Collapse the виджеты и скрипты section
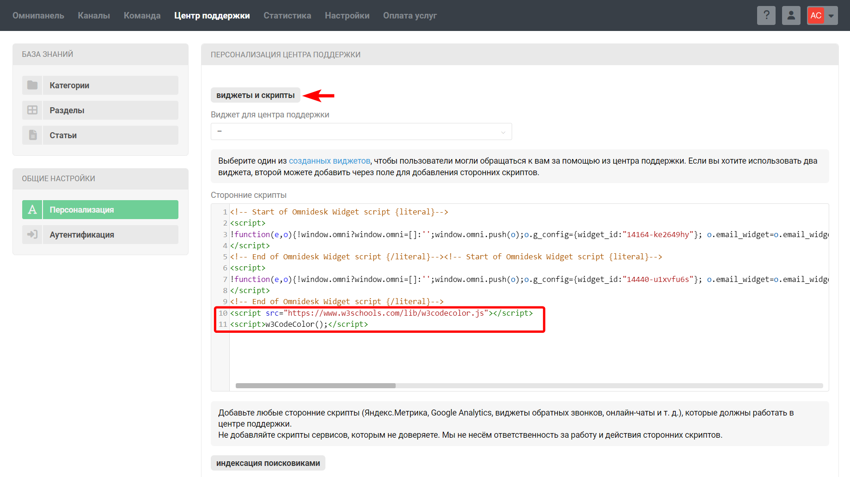850x477 pixels. point(256,95)
